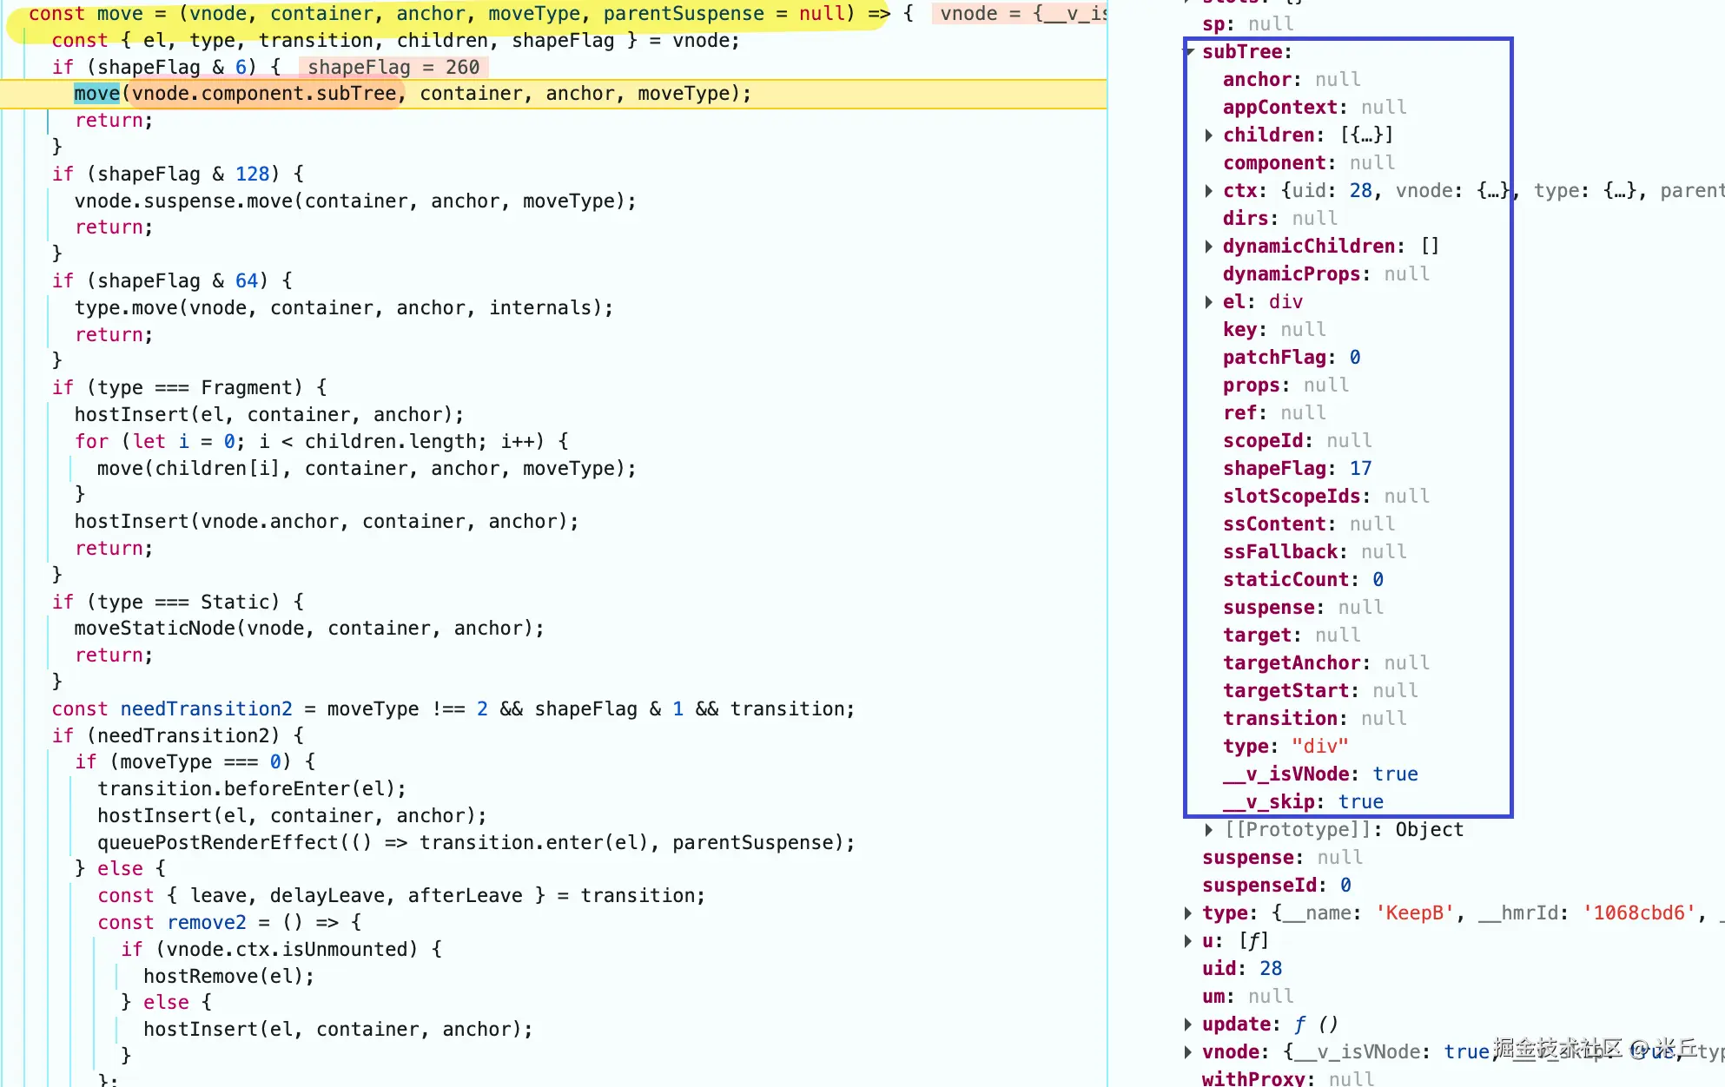Click the line hostInsert(vnode.anchor, container, anchor);
The width and height of the screenshot is (1725, 1087).
pyautogui.click(x=327, y=522)
